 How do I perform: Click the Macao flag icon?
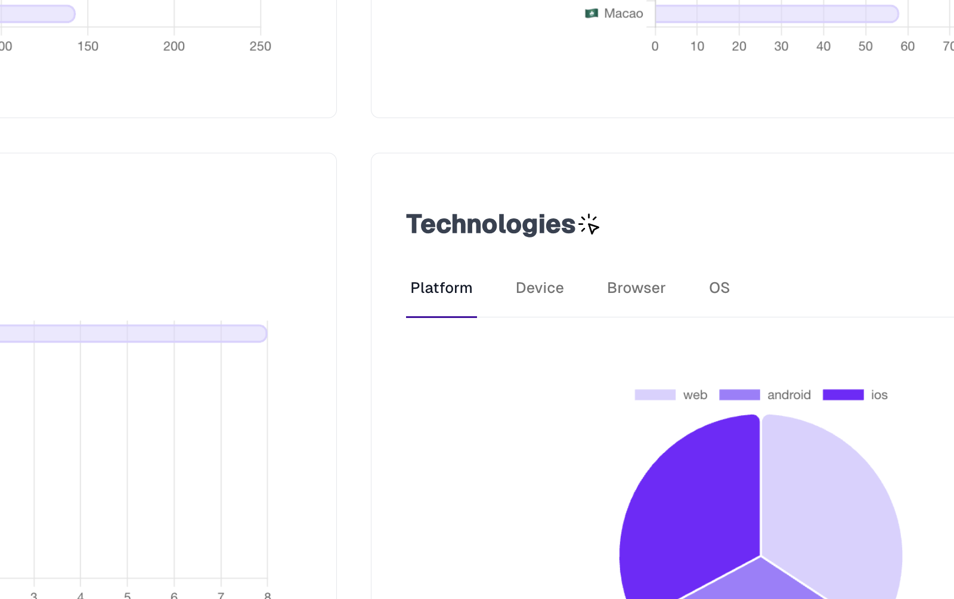tap(591, 13)
